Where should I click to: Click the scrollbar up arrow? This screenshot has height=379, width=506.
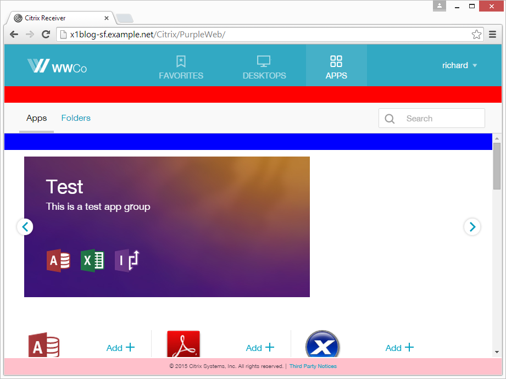pos(497,138)
